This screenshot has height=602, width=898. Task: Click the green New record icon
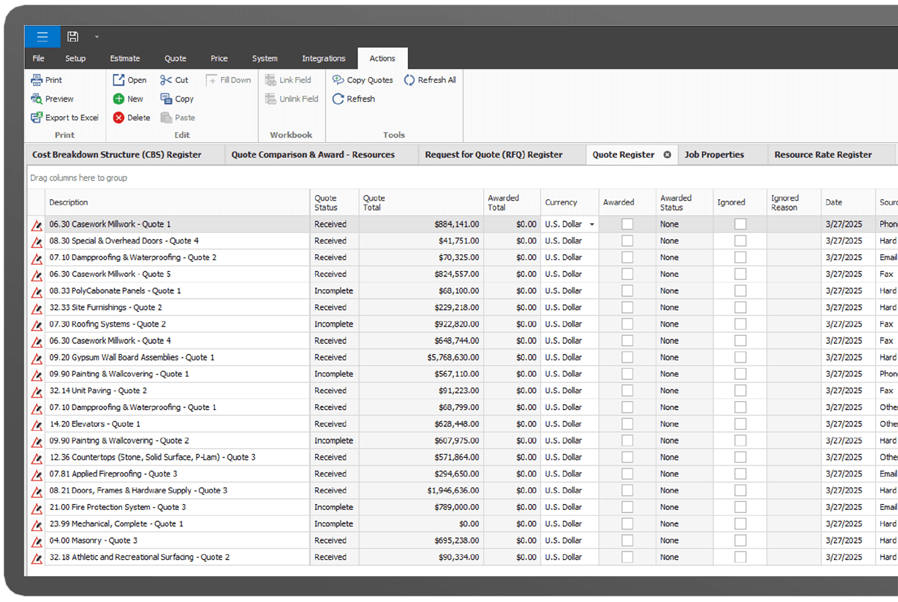coord(119,99)
